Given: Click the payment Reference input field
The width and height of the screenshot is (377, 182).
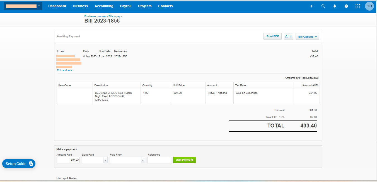Looking at the screenshot, I should [159, 160].
